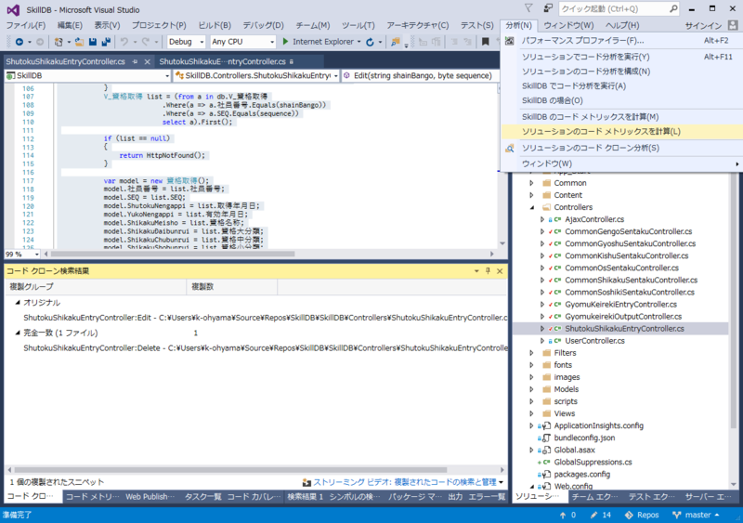The height and width of the screenshot is (523, 743).
Task: Select ソリューションのコード メトリックスを計算(L)
Action: tap(621, 132)
